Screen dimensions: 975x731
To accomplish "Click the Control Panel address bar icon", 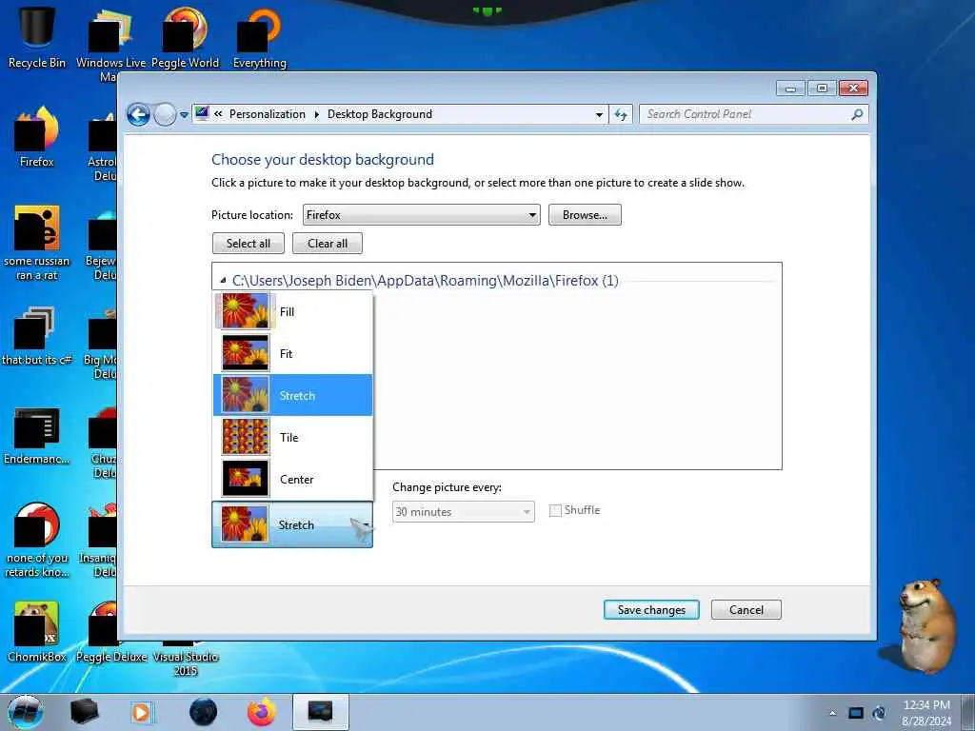I will click(x=202, y=113).
